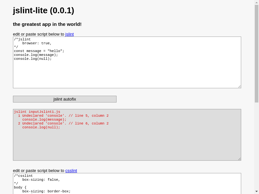This screenshot has height=194, width=259.
Task: Click 'console.log(message);' in the script editor
Action: (x=36, y=55)
